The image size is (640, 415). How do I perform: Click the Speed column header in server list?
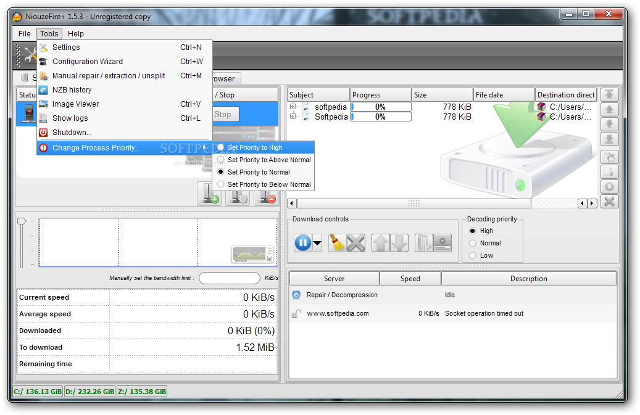pos(410,279)
